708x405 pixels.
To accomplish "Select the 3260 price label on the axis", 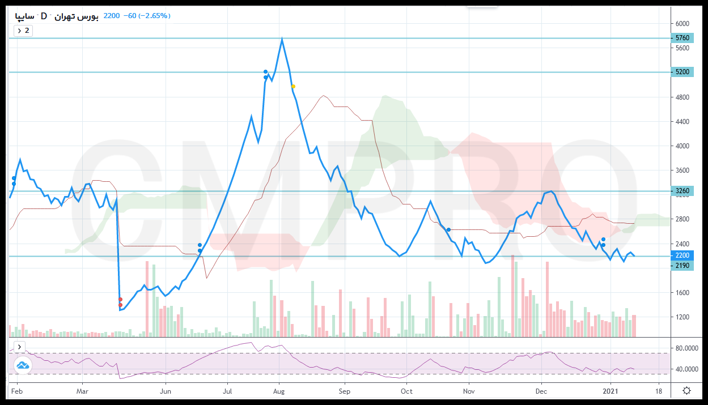I will coord(682,191).
